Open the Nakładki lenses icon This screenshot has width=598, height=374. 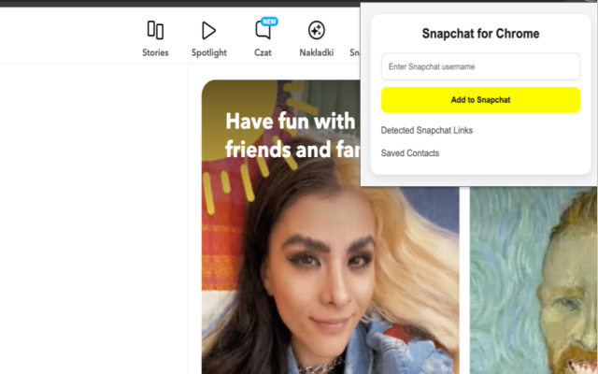[317, 30]
